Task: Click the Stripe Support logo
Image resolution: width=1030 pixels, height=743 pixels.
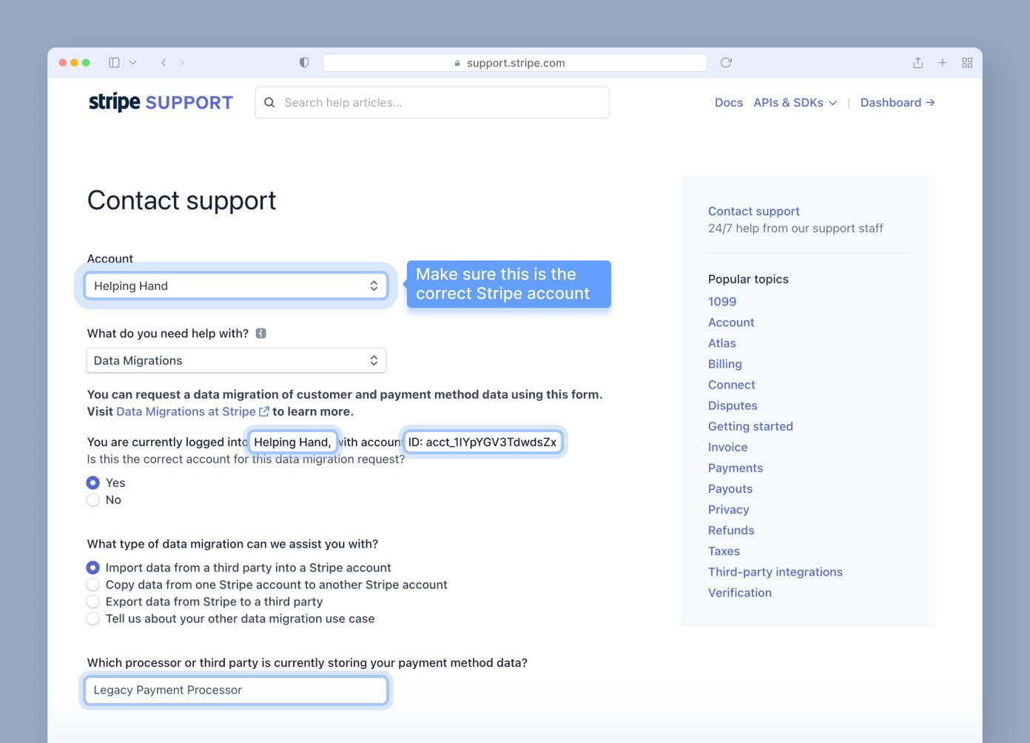Action: [x=161, y=102]
